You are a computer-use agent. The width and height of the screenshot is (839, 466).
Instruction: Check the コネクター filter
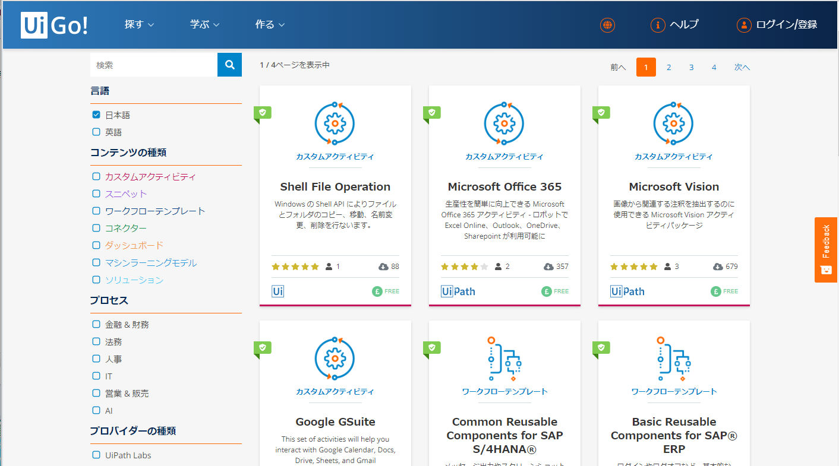point(96,228)
